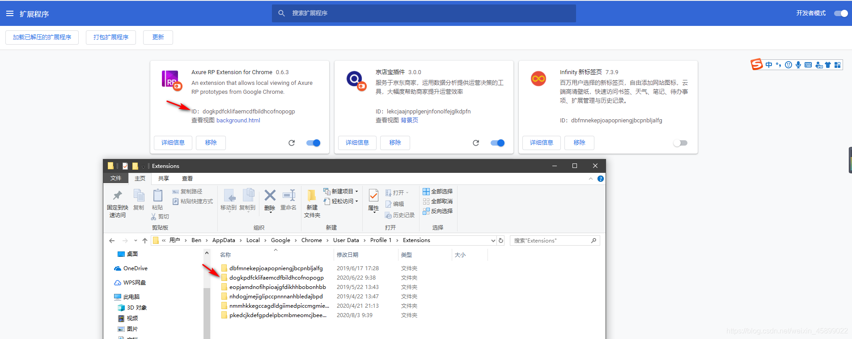852x339 pixels.
Task: Click the 京店宝插件 extension icon
Action: pos(356,80)
